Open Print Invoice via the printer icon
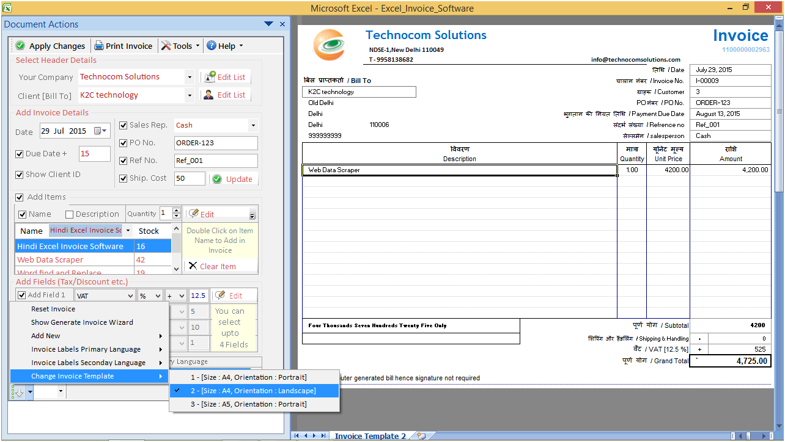The height and width of the screenshot is (442, 785). point(98,46)
